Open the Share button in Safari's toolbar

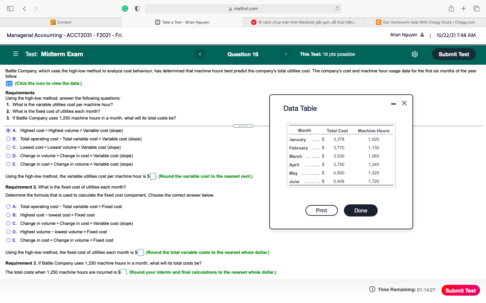click(451, 8)
